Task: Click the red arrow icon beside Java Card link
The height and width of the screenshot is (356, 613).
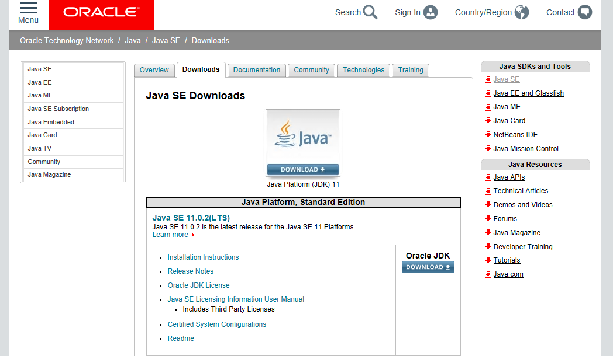Action: pyautogui.click(x=488, y=121)
